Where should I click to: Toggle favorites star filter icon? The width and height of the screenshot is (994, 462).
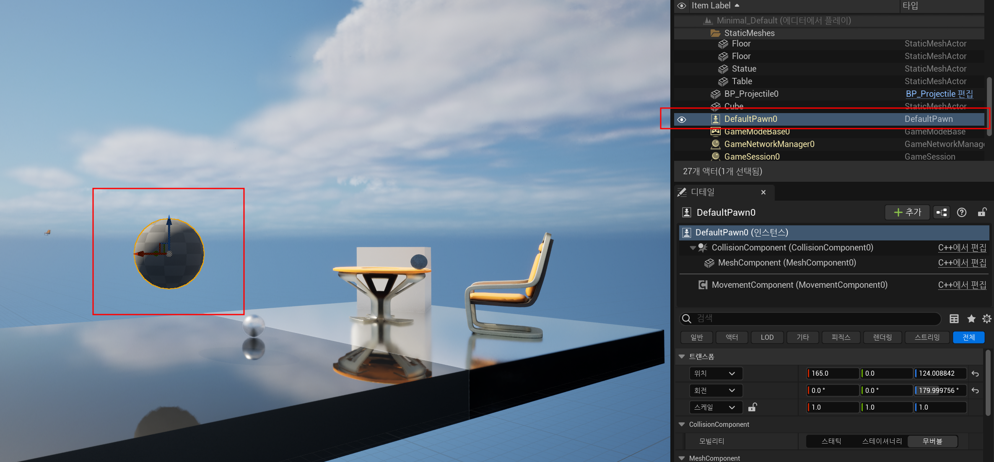coord(971,319)
